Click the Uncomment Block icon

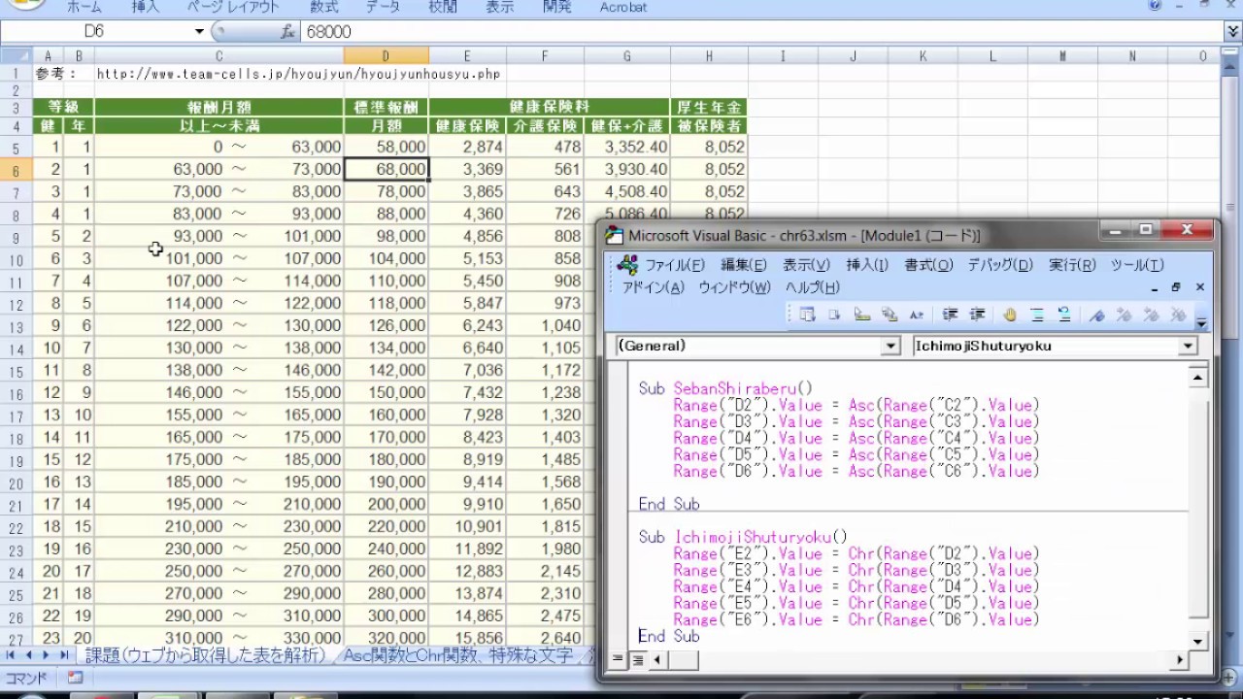[x=1064, y=315]
